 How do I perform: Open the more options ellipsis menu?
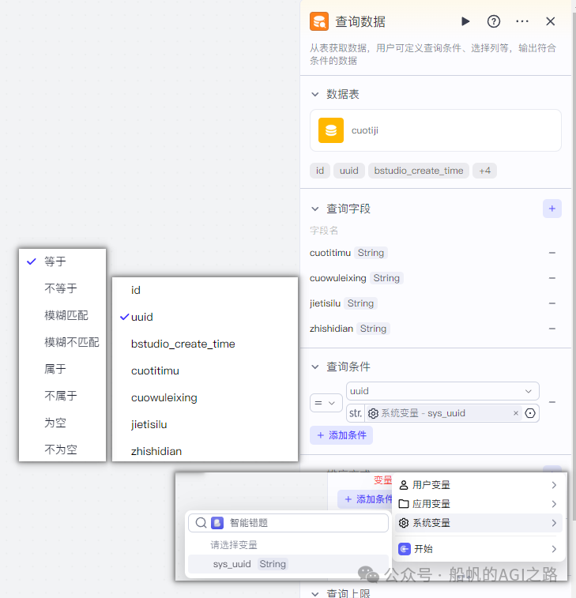(521, 21)
